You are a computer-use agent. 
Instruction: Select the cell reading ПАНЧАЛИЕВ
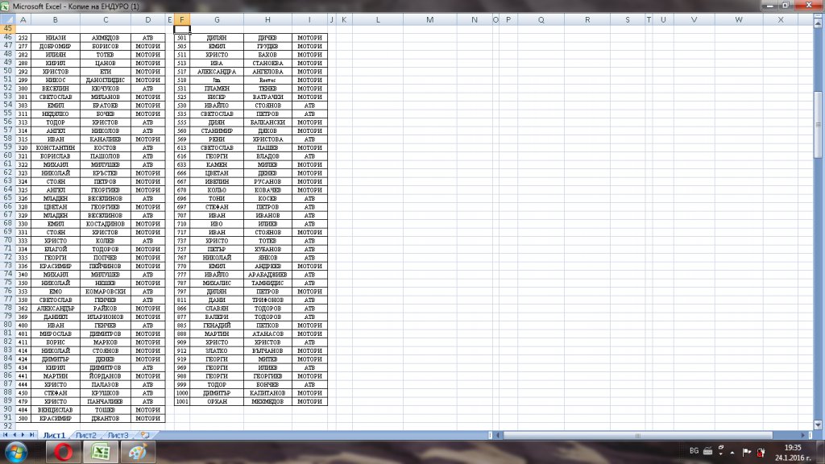(106, 401)
